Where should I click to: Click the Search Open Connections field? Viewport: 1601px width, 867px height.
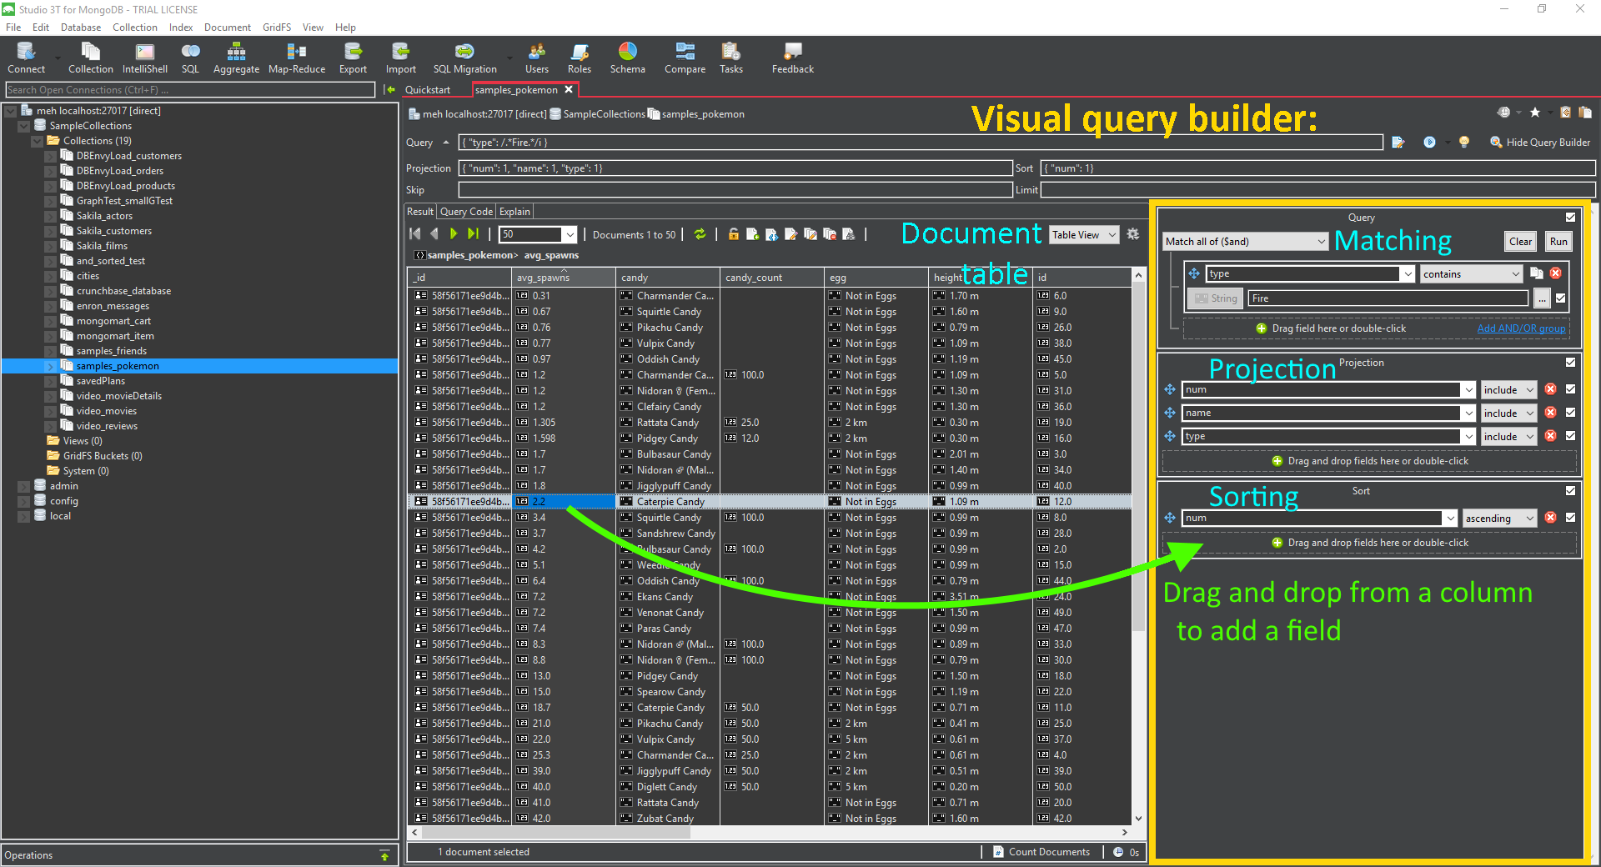(192, 90)
